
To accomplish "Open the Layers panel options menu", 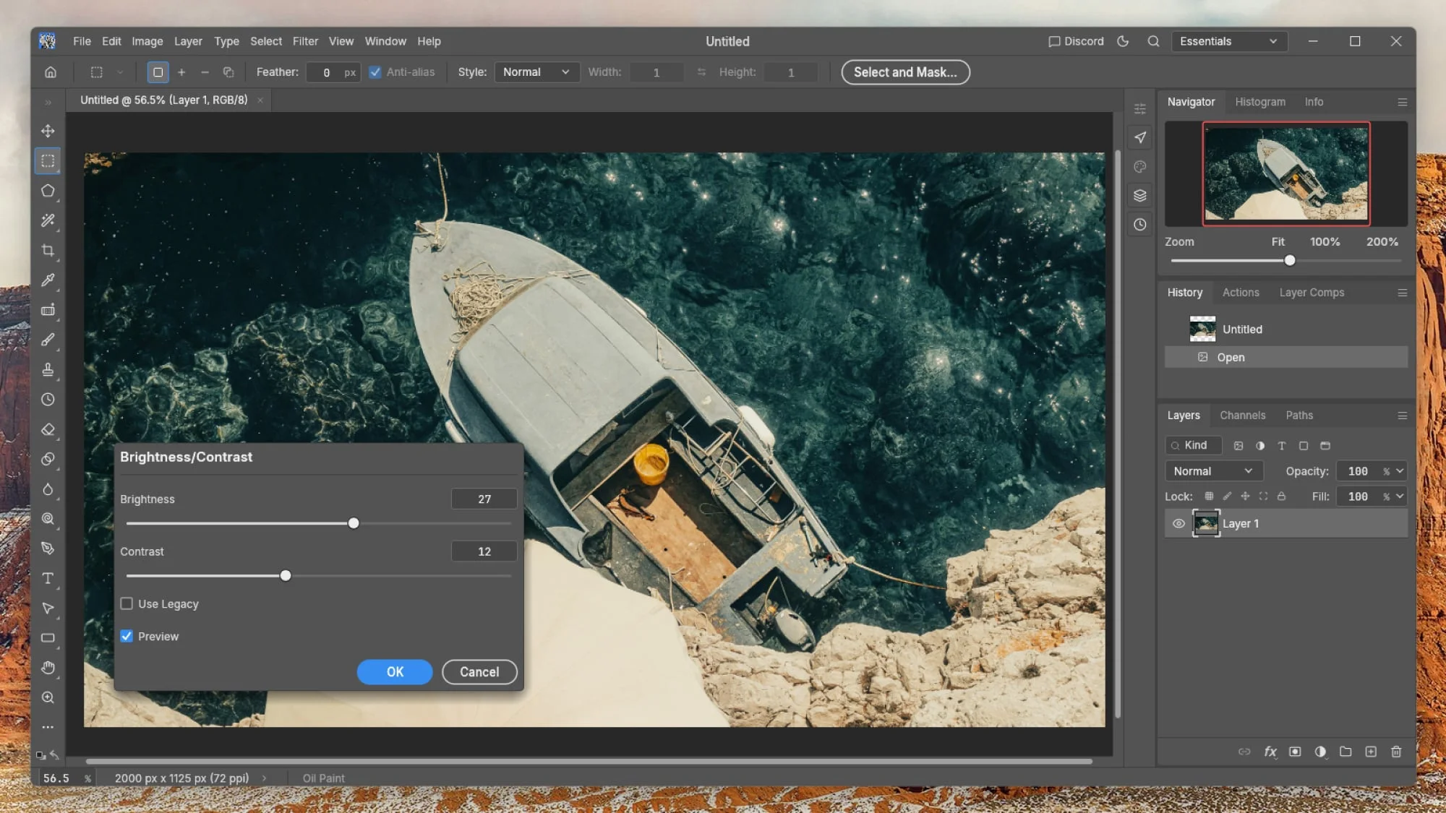I will click(1402, 416).
